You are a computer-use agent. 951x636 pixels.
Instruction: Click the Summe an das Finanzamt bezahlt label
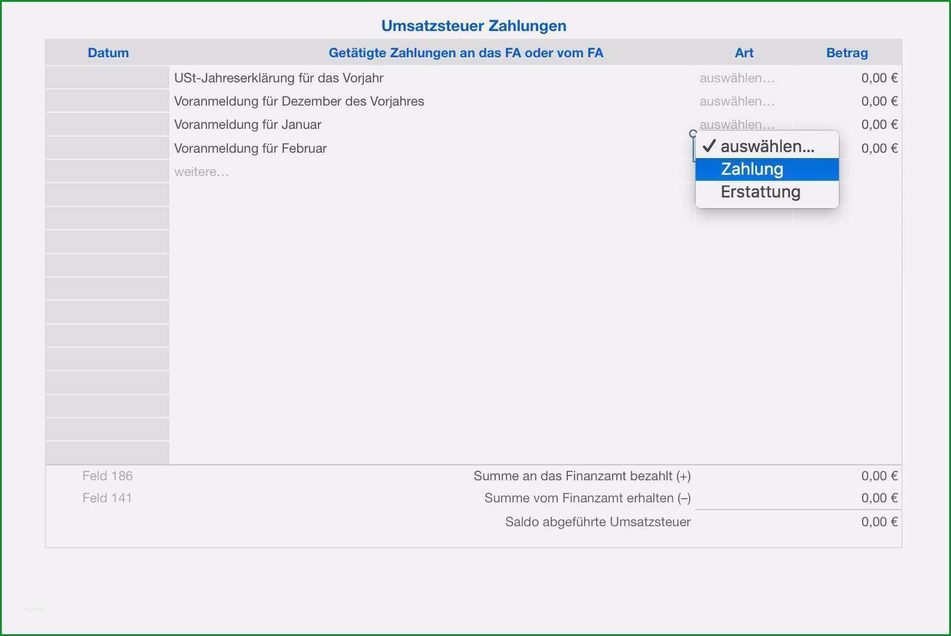582,476
